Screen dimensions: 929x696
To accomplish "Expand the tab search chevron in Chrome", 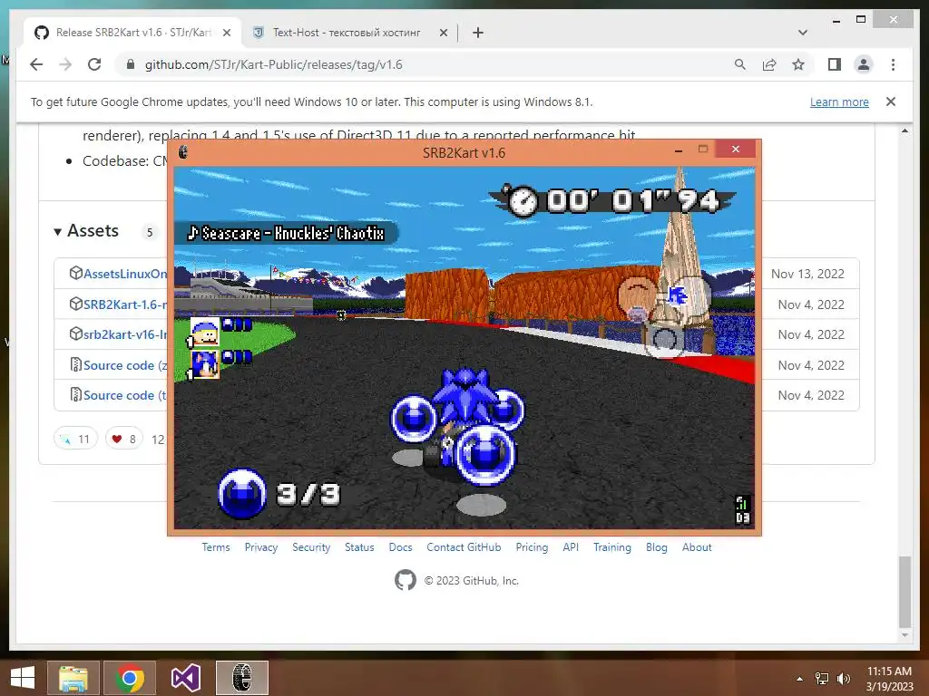I will click(803, 33).
